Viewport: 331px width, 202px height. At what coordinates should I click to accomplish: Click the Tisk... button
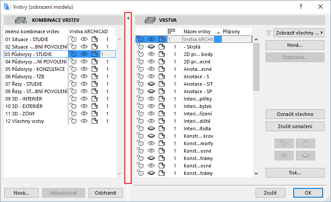pos(295,173)
